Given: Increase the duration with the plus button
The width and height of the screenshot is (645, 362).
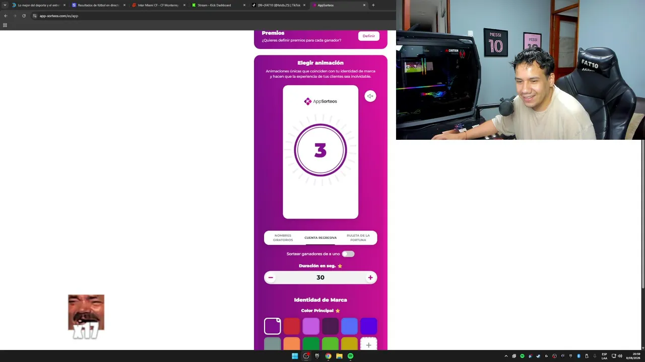Looking at the screenshot, I should (370, 278).
